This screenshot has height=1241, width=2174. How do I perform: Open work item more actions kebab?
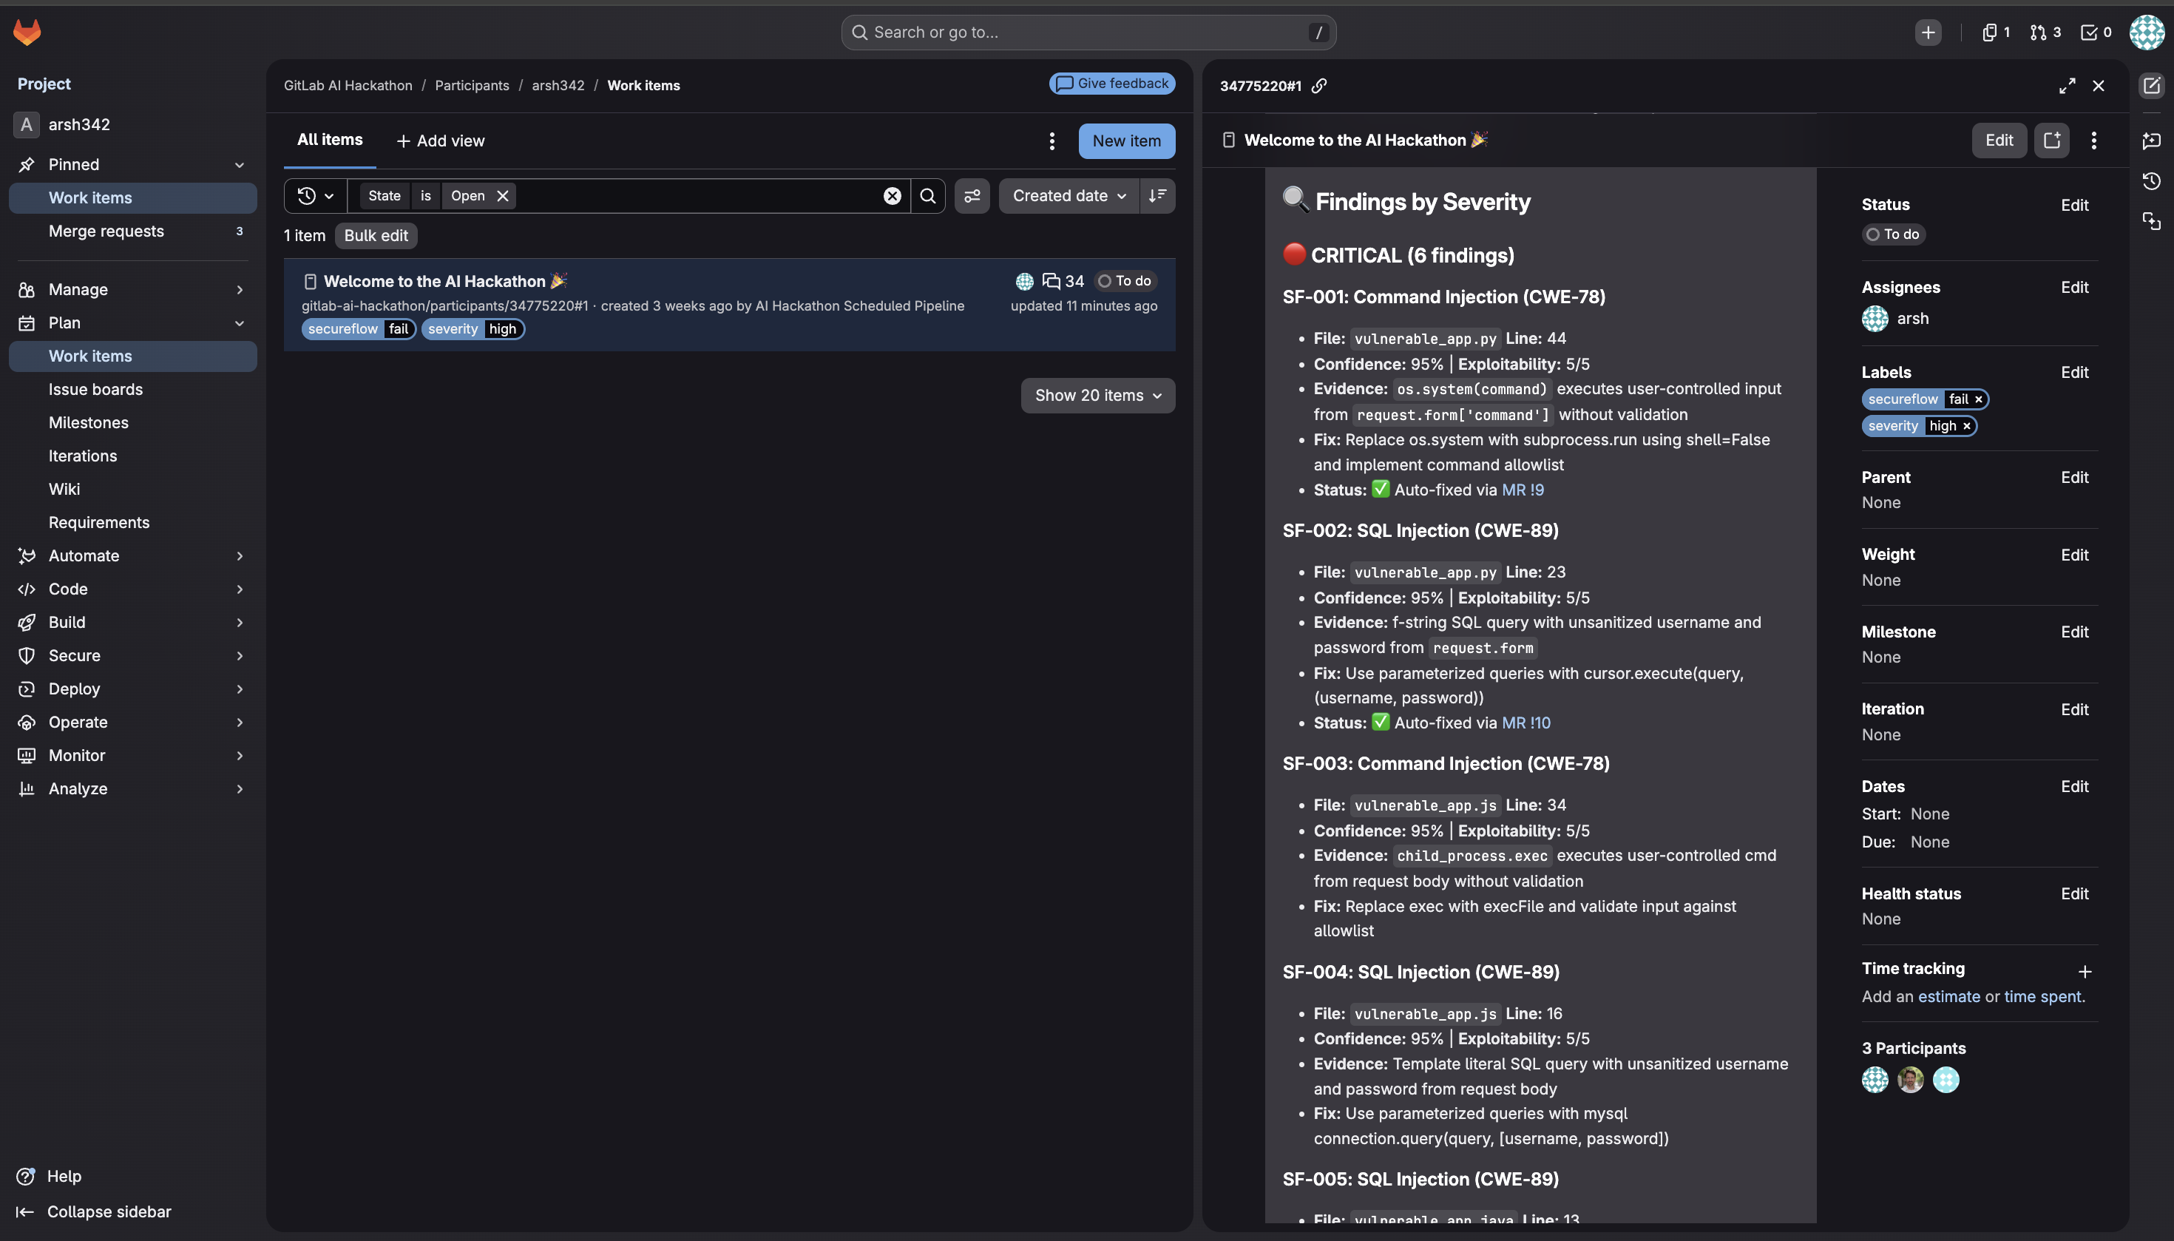pos(2093,141)
